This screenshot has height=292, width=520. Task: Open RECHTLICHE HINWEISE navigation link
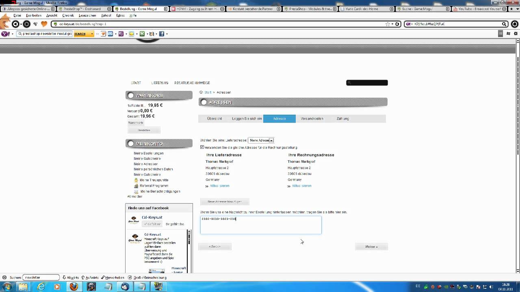[192, 83]
